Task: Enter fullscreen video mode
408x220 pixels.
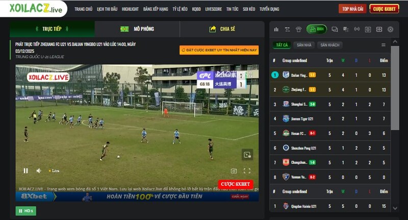Action: pos(247,171)
